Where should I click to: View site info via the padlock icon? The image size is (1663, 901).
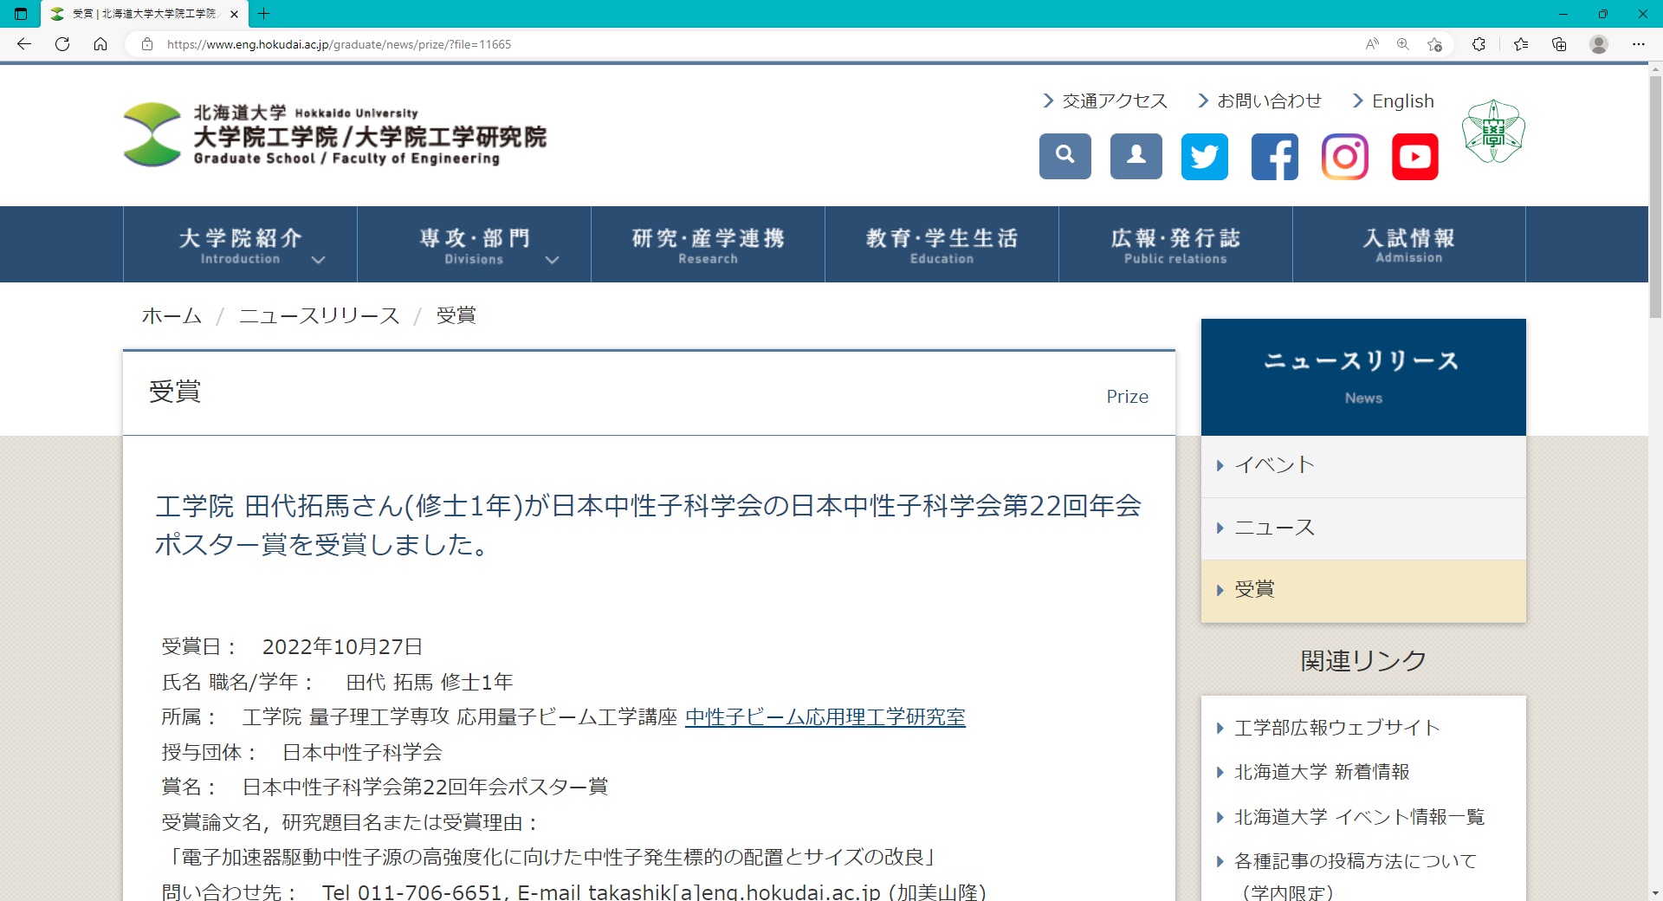pyautogui.click(x=147, y=44)
